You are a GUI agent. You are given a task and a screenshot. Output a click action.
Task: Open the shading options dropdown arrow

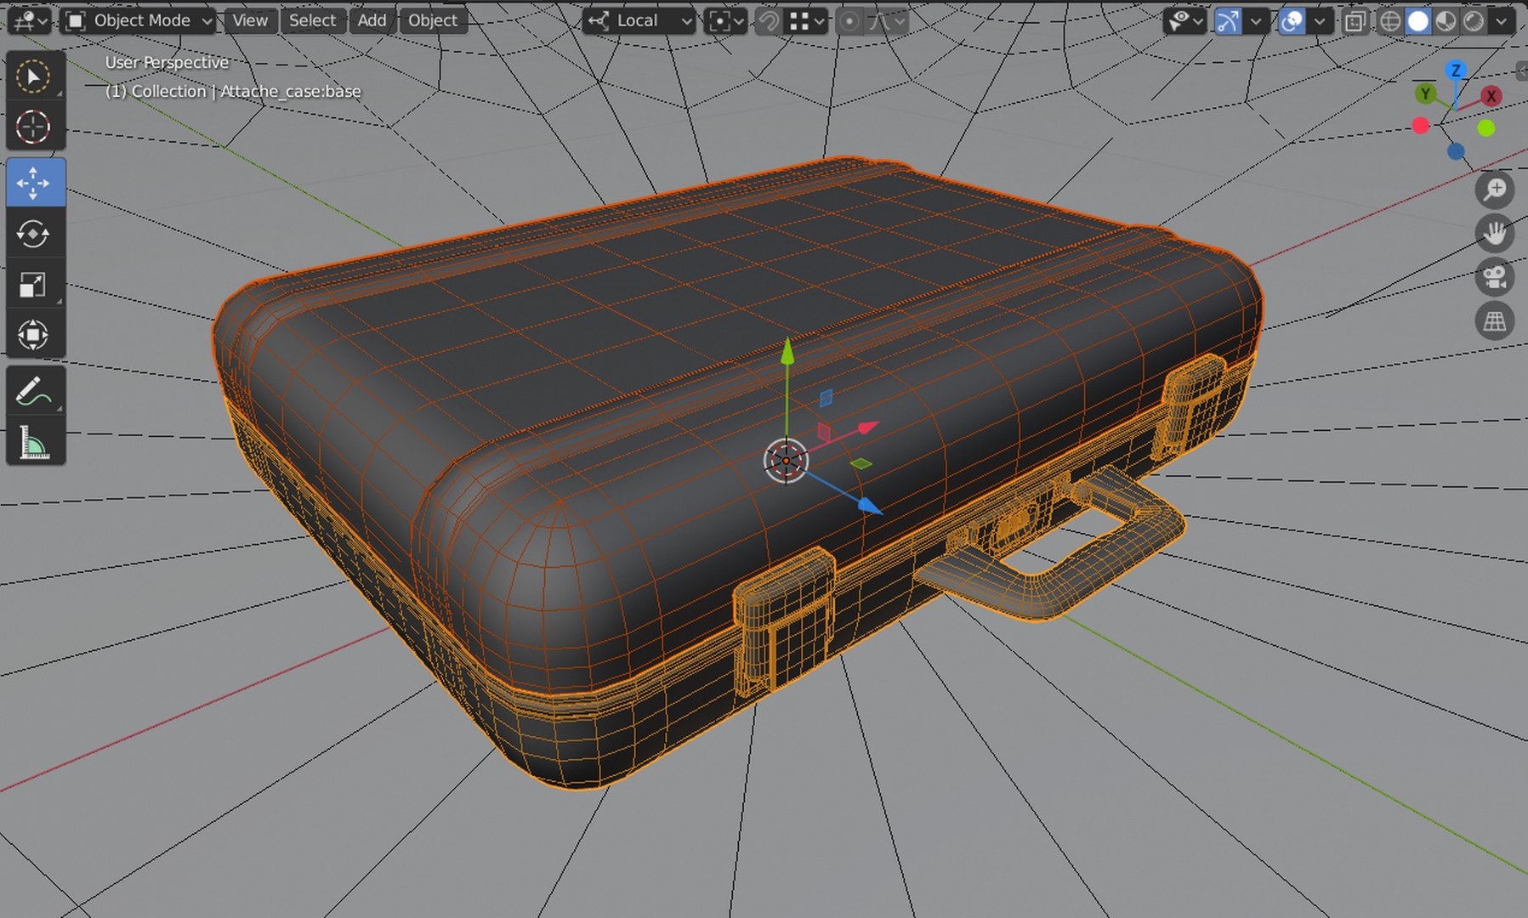coord(1502,21)
